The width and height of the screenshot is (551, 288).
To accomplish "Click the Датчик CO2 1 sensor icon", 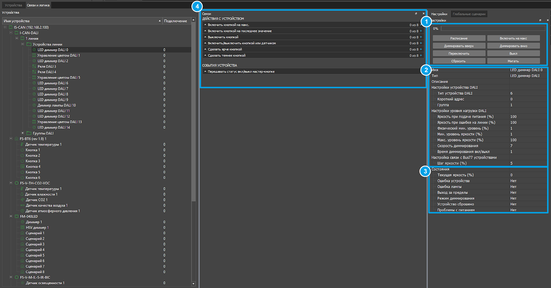I will click(x=22, y=200).
